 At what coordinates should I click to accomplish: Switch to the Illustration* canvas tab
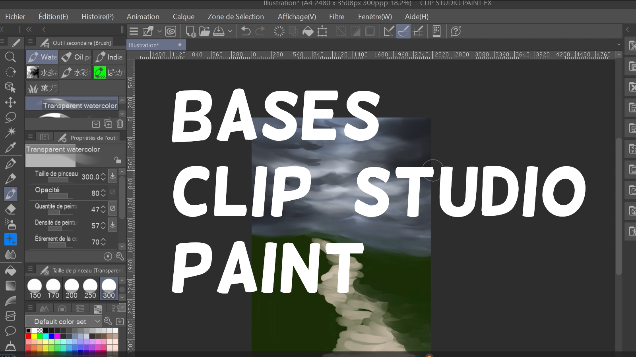pyautogui.click(x=144, y=45)
